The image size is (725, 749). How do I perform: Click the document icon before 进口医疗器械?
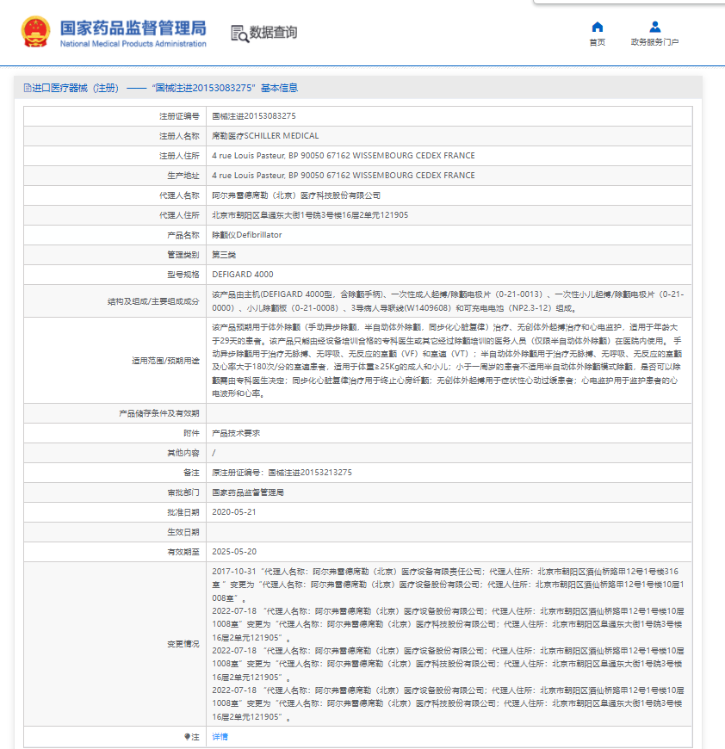28,88
